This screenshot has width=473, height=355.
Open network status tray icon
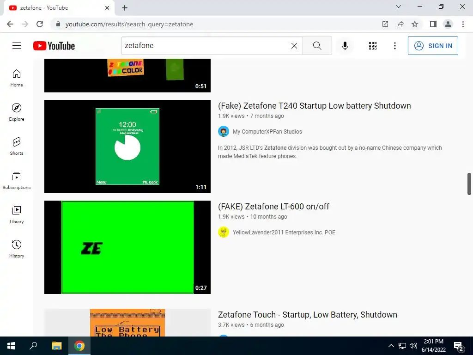click(402, 346)
